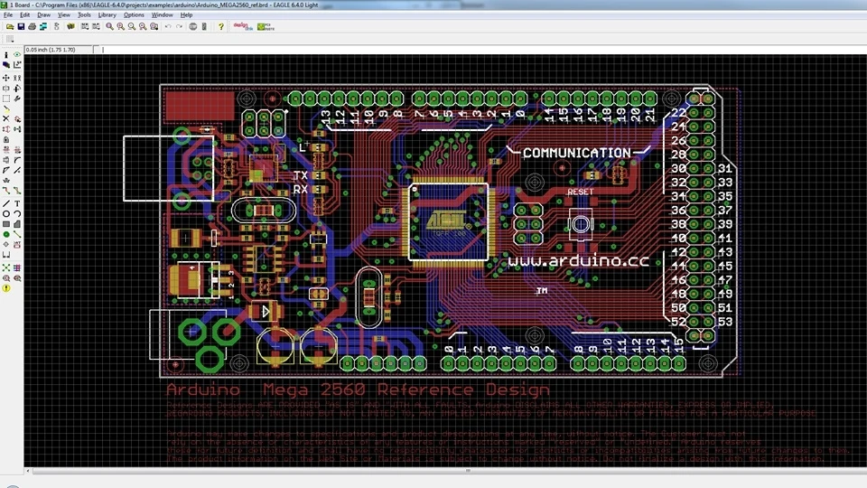Open the Draw menu
The height and width of the screenshot is (488, 867).
coord(43,15)
